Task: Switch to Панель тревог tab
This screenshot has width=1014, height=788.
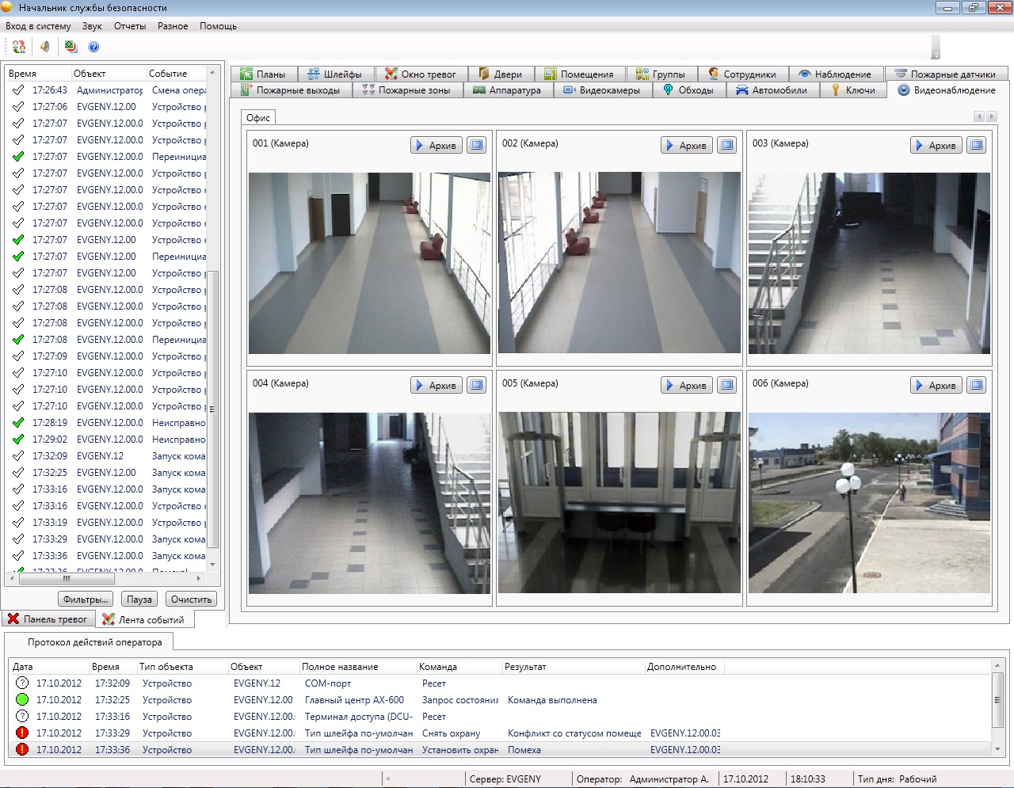Action: pos(48,619)
